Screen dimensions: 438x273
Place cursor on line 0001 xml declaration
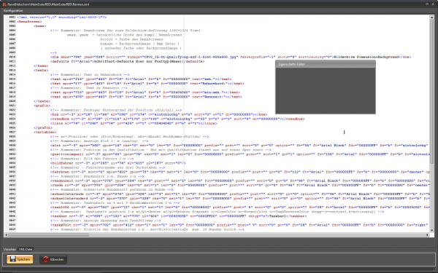click(62, 17)
